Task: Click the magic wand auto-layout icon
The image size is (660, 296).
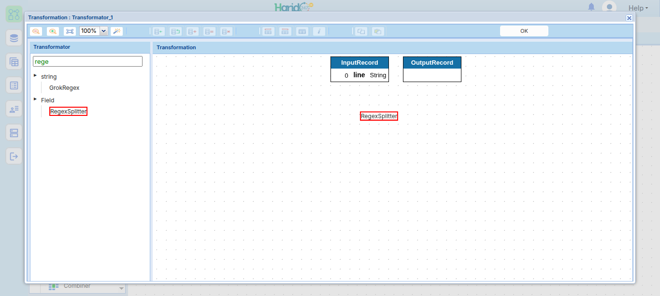Action: pyautogui.click(x=117, y=31)
